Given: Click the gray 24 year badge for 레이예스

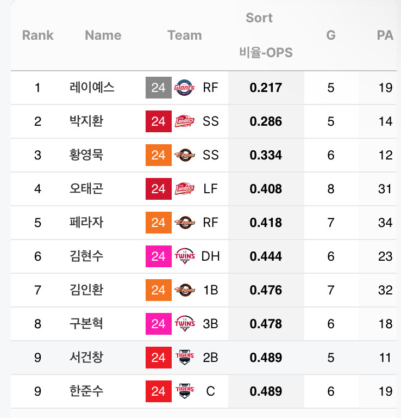Looking at the screenshot, I should tap(158, 88).
